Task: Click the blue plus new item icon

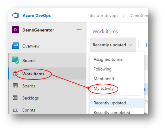Action: coord(146,45)
